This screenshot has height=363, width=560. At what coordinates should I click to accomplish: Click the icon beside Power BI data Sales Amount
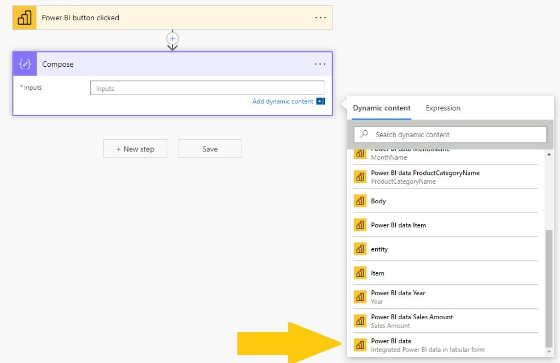(x=360, y=321)
